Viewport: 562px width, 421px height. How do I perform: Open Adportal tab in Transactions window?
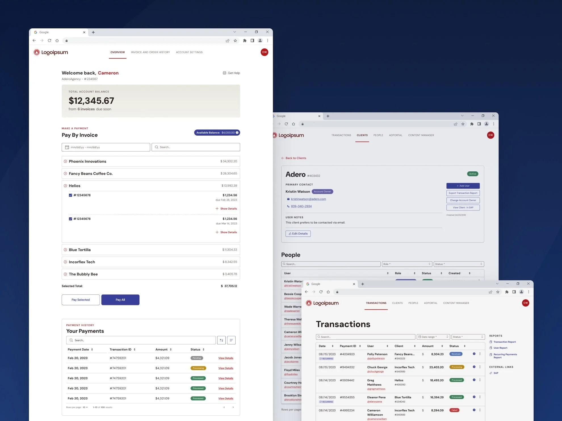click(431, 303)
